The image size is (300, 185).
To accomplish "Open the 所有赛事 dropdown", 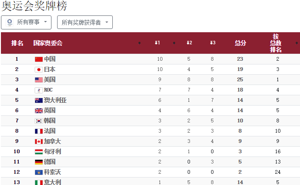I will (26, 22).
